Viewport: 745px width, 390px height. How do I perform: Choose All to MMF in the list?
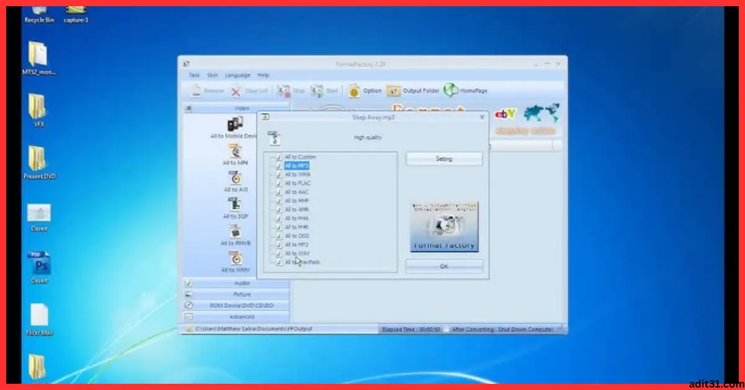point(297,201)
